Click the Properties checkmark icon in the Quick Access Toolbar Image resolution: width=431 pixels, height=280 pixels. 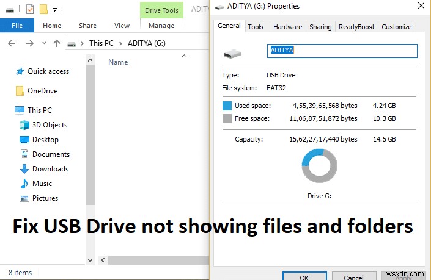click(x=30, y=9)
